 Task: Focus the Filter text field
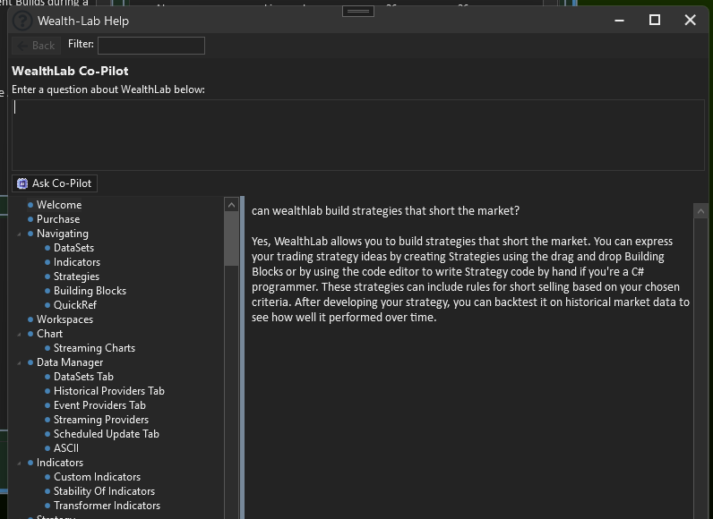tap(151, 46)
